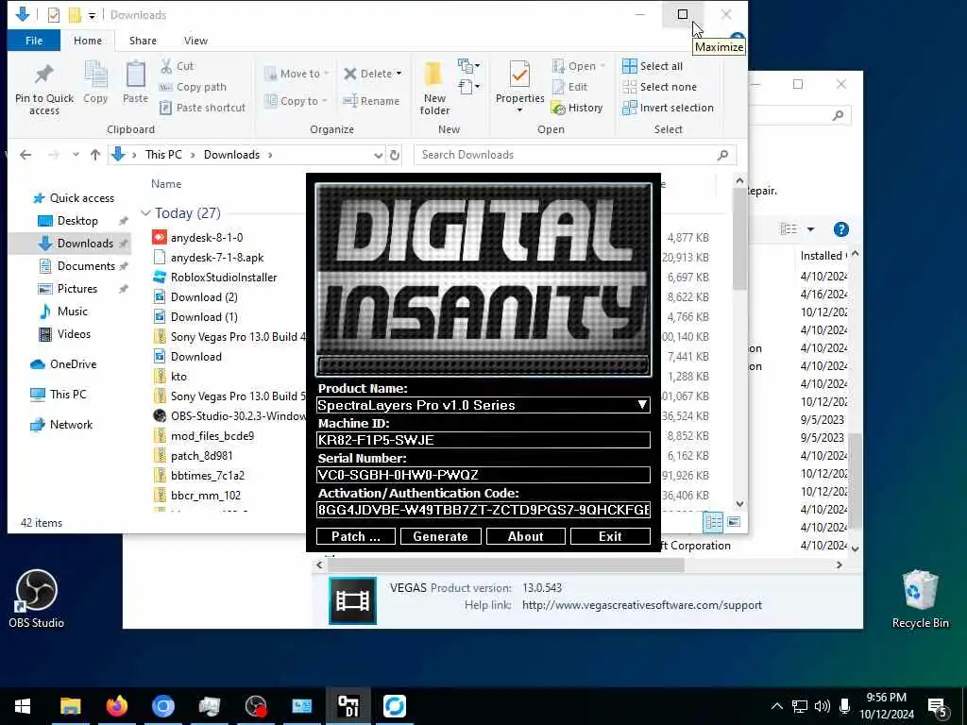Click the search magnifier in Search Downloads
The height and width of the screenshot is (725, 967).
click(722, 155)
